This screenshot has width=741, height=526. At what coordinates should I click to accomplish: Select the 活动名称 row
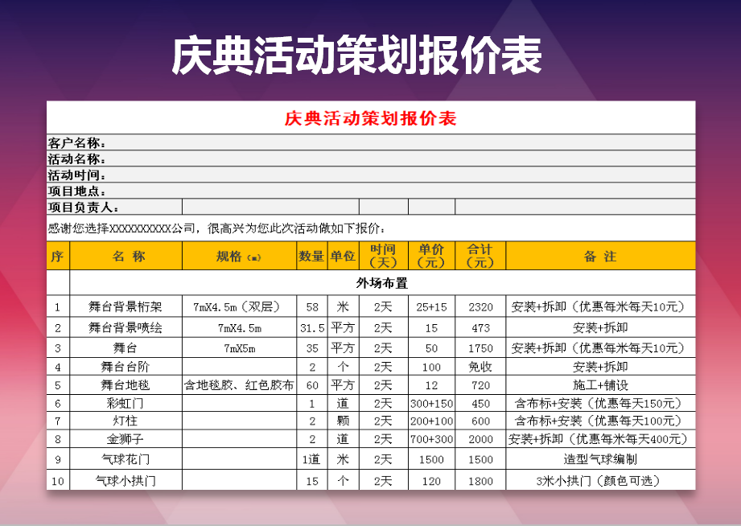pyautogui.click(x=370, y=158)
